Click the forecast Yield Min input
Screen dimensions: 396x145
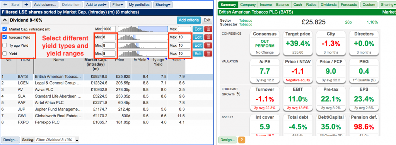pos(109,37)
